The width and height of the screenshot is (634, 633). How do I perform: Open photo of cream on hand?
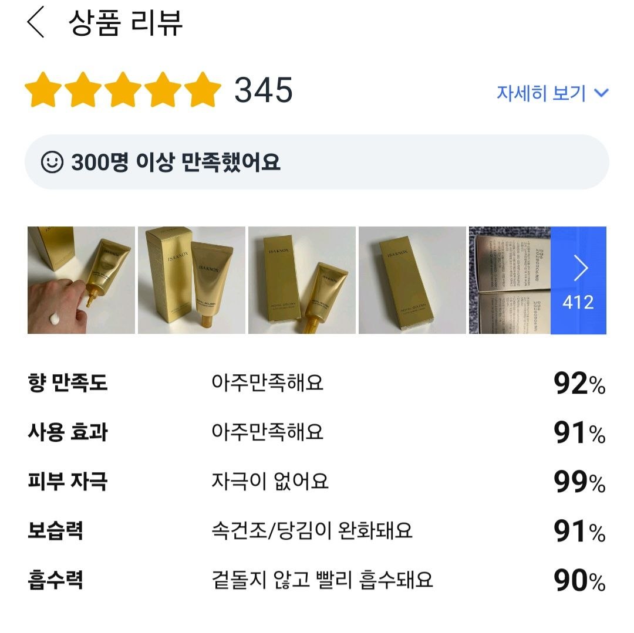click(81, 280)
